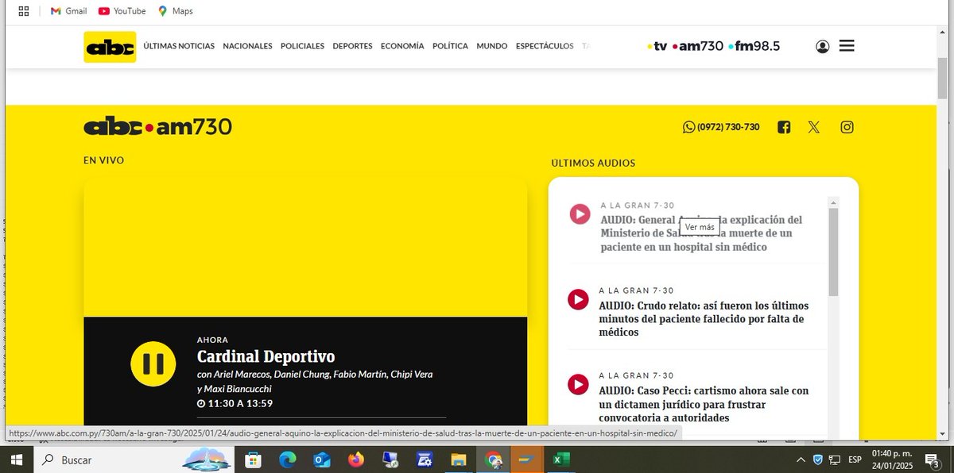Open the user account icon

point(822,47)
